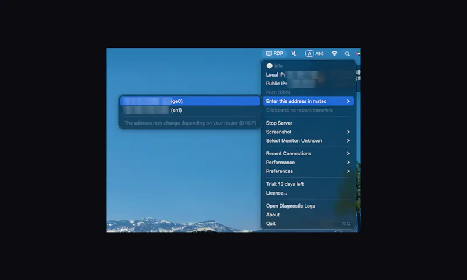Open the About item
This screenshot has width=467, height=280.
click(x=308, y=215)
